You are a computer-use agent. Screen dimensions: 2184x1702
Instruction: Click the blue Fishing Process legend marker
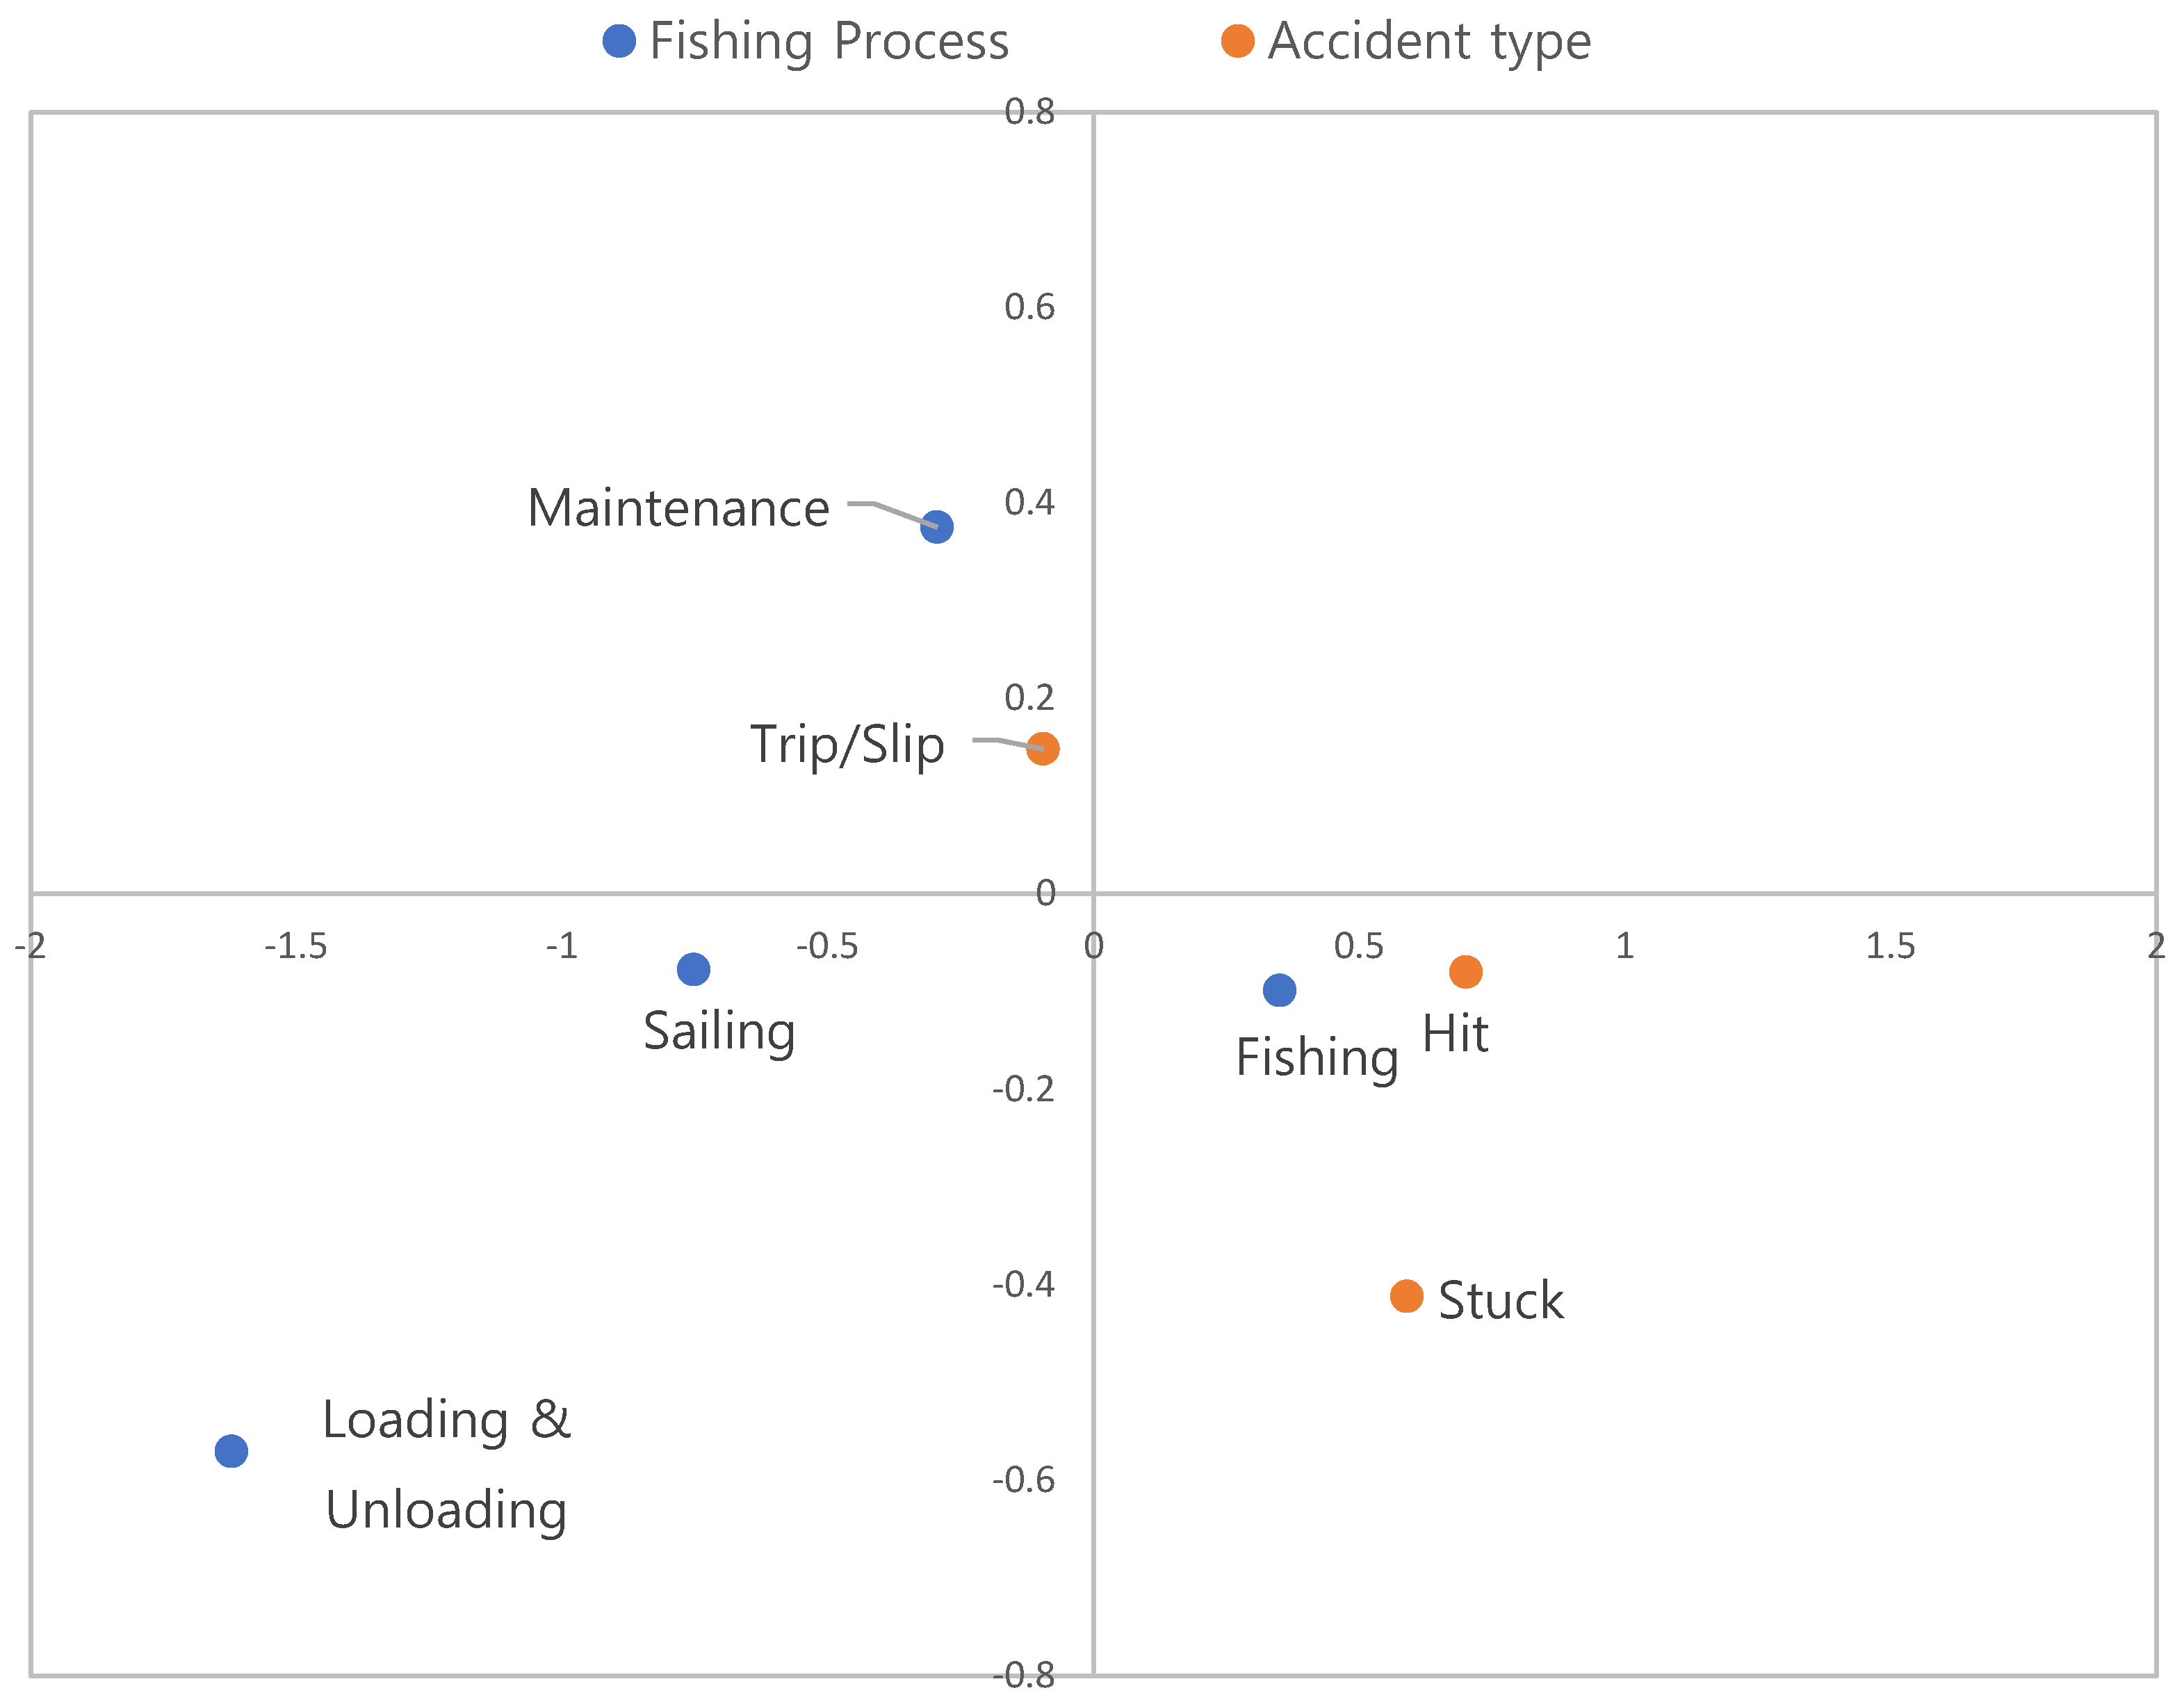coord(619,41)
